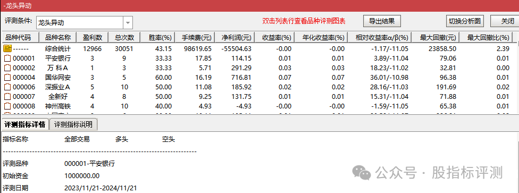
Task: Click the 综合统计 summary folder icon
Action: (x=7, y=49)
